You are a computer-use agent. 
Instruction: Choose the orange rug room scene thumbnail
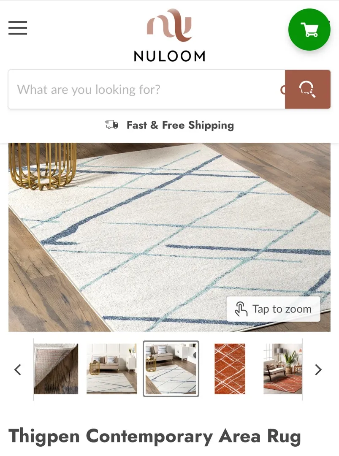[282, 369]
